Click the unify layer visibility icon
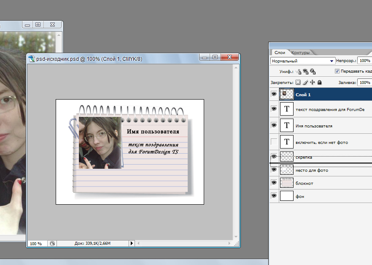The width and height of the screenshot is (372, 265). (306, 72)
